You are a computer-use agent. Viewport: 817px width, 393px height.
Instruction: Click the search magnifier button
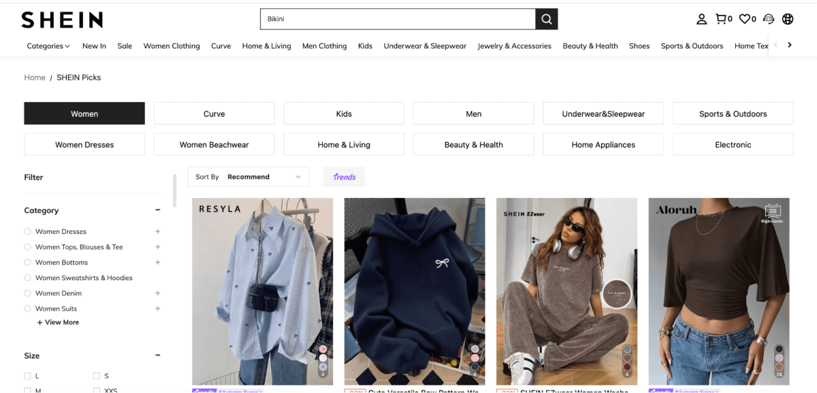546,19
